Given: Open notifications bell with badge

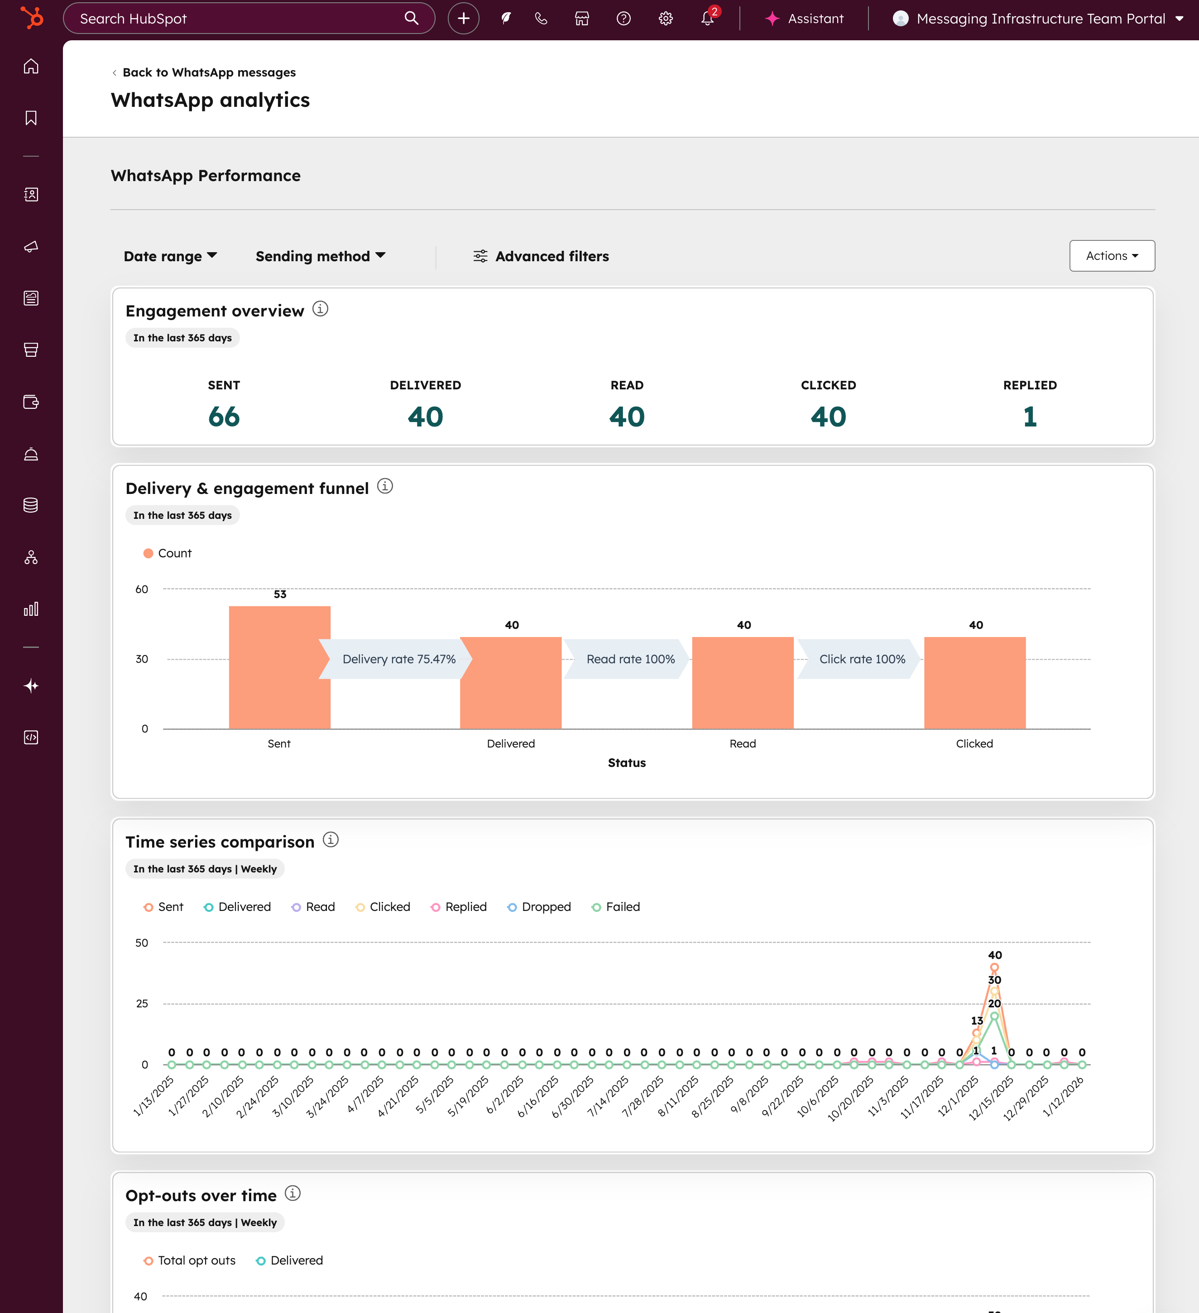Looking at the screenshot, I should (708, 18).
